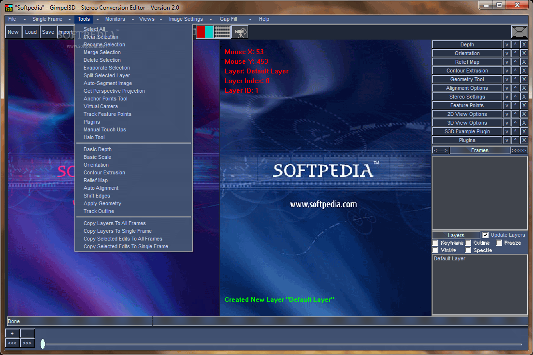The image size is (533, 355).
Task: Move the Stereo Settings panel up with ^
Action: [x=515, y=97]
